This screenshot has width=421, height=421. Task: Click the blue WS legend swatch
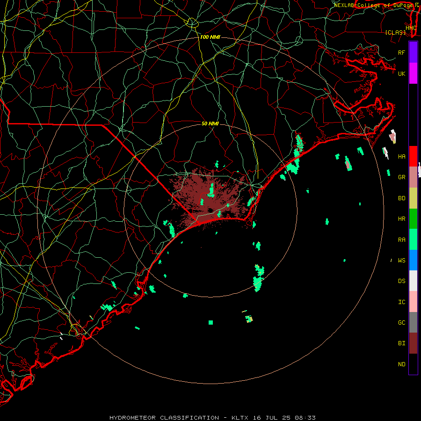click(x=413, y=260)
